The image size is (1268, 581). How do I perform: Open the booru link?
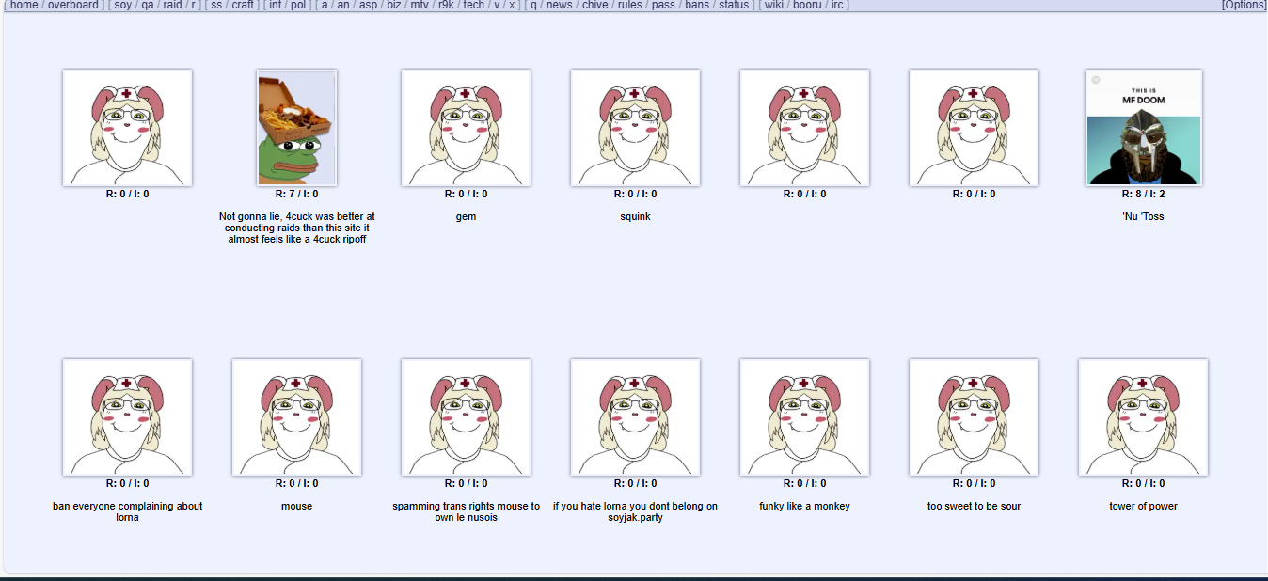[807, 5]
